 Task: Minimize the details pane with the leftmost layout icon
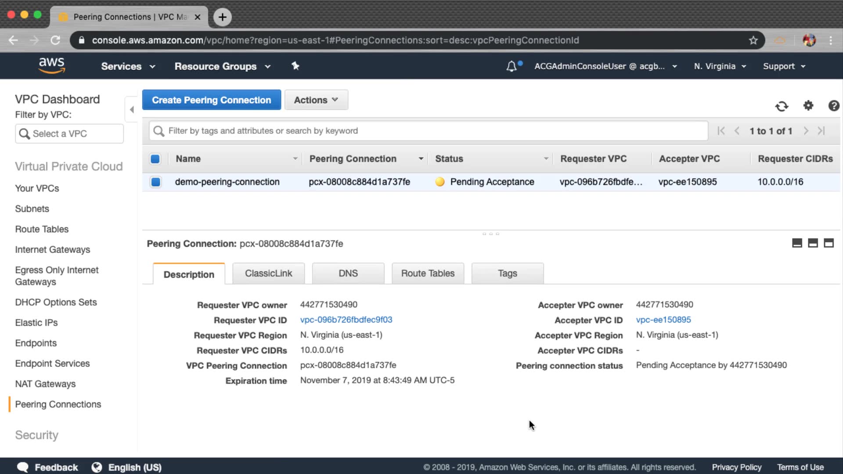click(797, 243)
